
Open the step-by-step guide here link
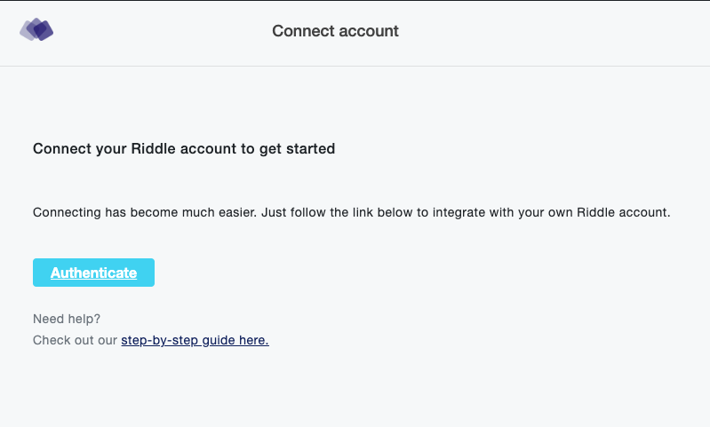(195, 340)
